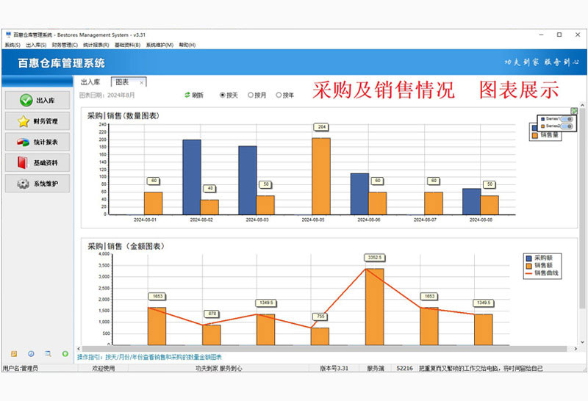Open the 统计报表 sidebar module
The image size is (588, 401).
[x=37, y=142]
